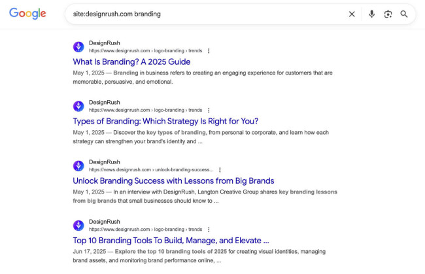Open Google Lens image search
Viewport: 425px width, 274px height.
(388, 14)
